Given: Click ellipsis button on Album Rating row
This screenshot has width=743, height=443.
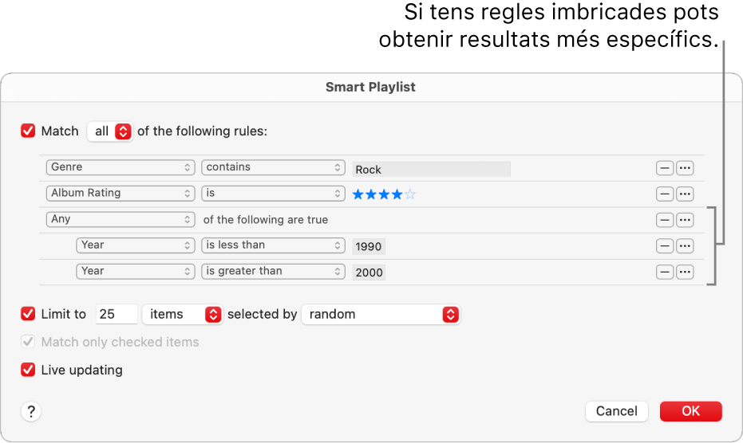Looking at the screenshot, I should tap(685, 194).
